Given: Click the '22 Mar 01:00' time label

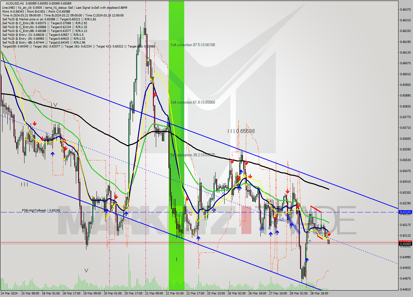Looking at the screenshot, I should [x=175, y=293].
